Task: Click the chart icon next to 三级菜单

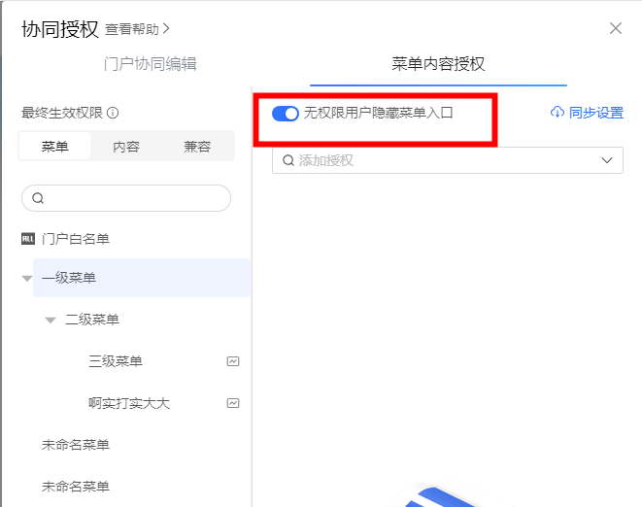Action: (233, 361)
